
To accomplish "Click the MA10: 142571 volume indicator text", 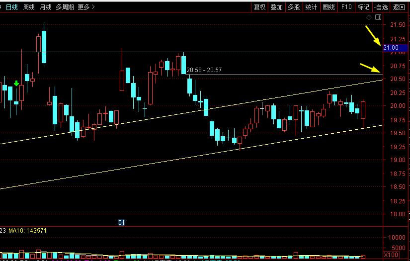I will pos(27,231).
